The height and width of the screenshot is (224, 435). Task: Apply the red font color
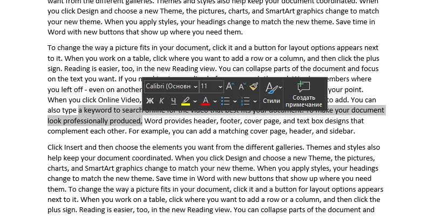pyautogui.click(x=206, y=101)
